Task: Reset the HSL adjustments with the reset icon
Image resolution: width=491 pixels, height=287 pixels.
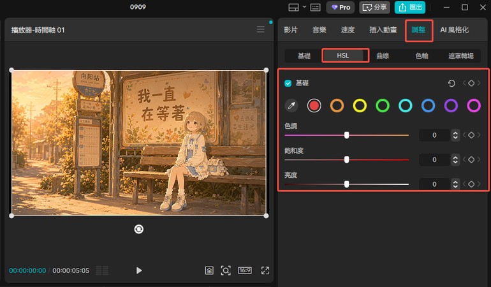Action: 451,83
